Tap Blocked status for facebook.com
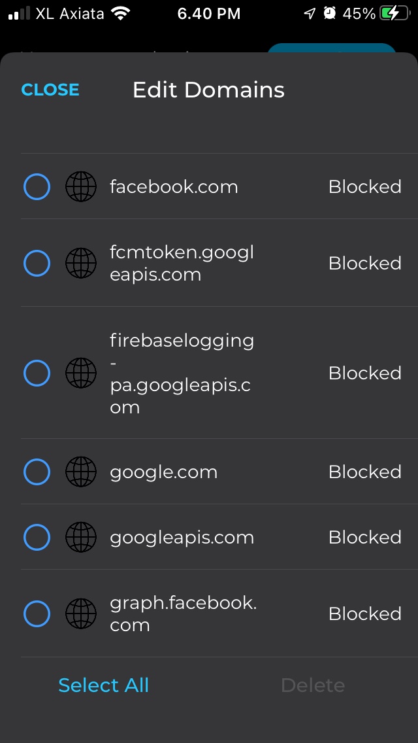This screenshot has height=743, width=418. pyautogui.click(x=364, y=187)
